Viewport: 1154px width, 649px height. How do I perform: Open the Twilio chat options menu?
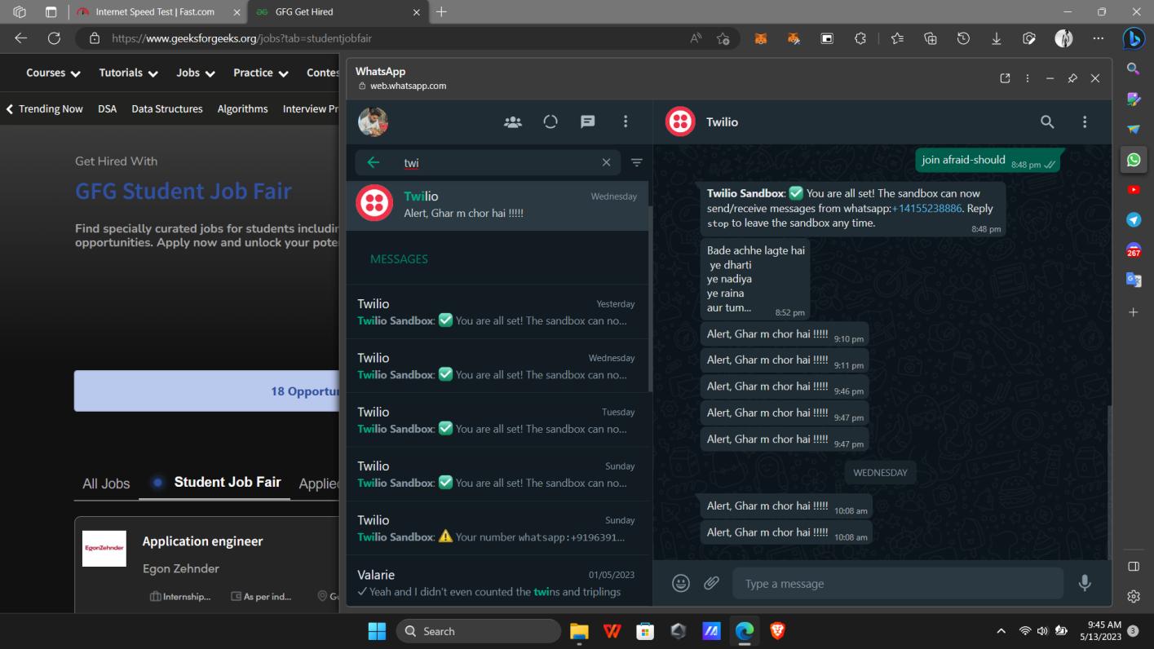tap(1085, 122)
